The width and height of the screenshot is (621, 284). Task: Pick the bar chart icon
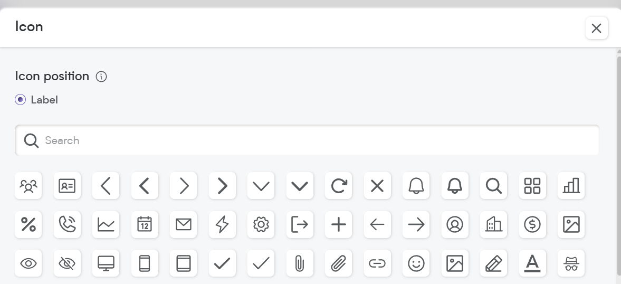tap(571, 185)
